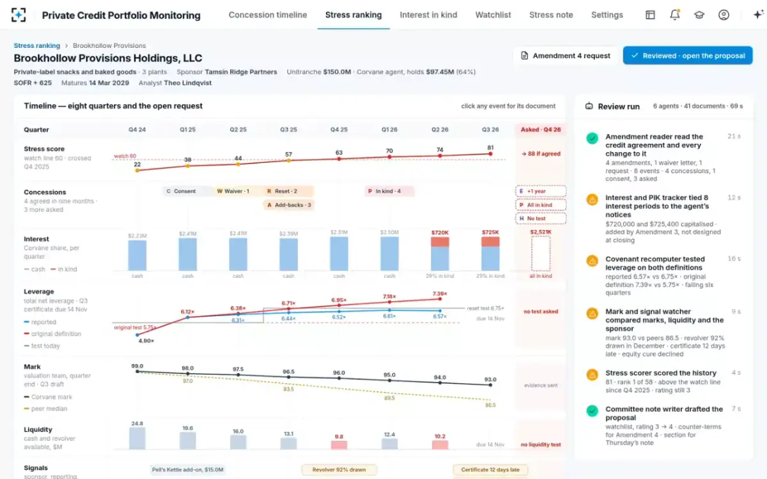The image size is (767, 479).
Task: Open the Interest in kind tab
Action: [428, 15]
